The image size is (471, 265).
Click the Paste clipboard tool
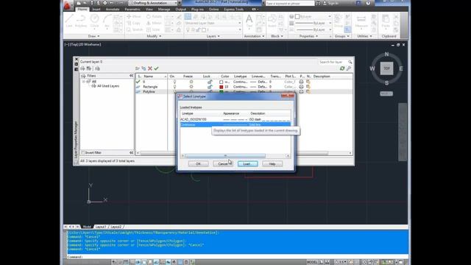coord(386,21)
